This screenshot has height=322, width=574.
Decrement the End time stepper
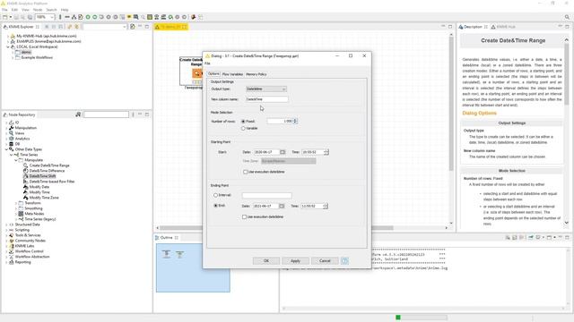tap(326, 208)
